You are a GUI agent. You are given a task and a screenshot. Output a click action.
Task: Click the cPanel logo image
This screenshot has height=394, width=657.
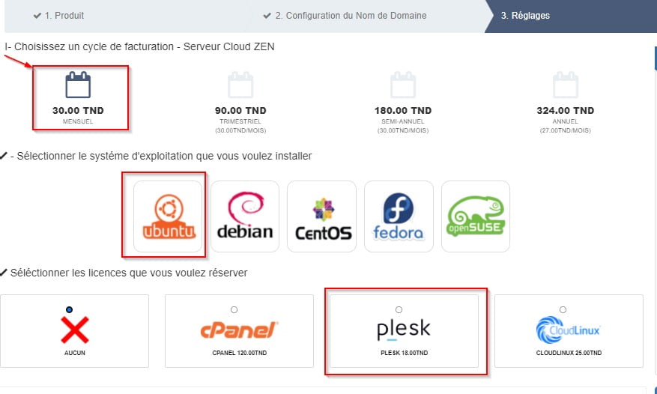pos(239,330)
